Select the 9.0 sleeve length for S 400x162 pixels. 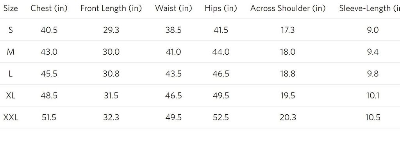tap(373, 30)
